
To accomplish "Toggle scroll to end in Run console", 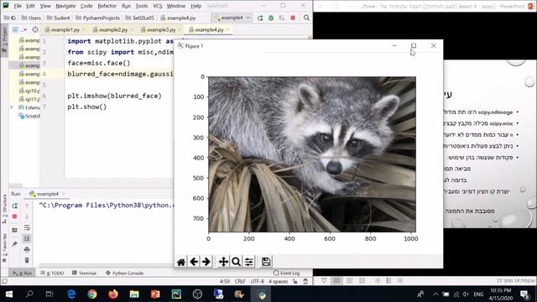I will pos(27,238).
